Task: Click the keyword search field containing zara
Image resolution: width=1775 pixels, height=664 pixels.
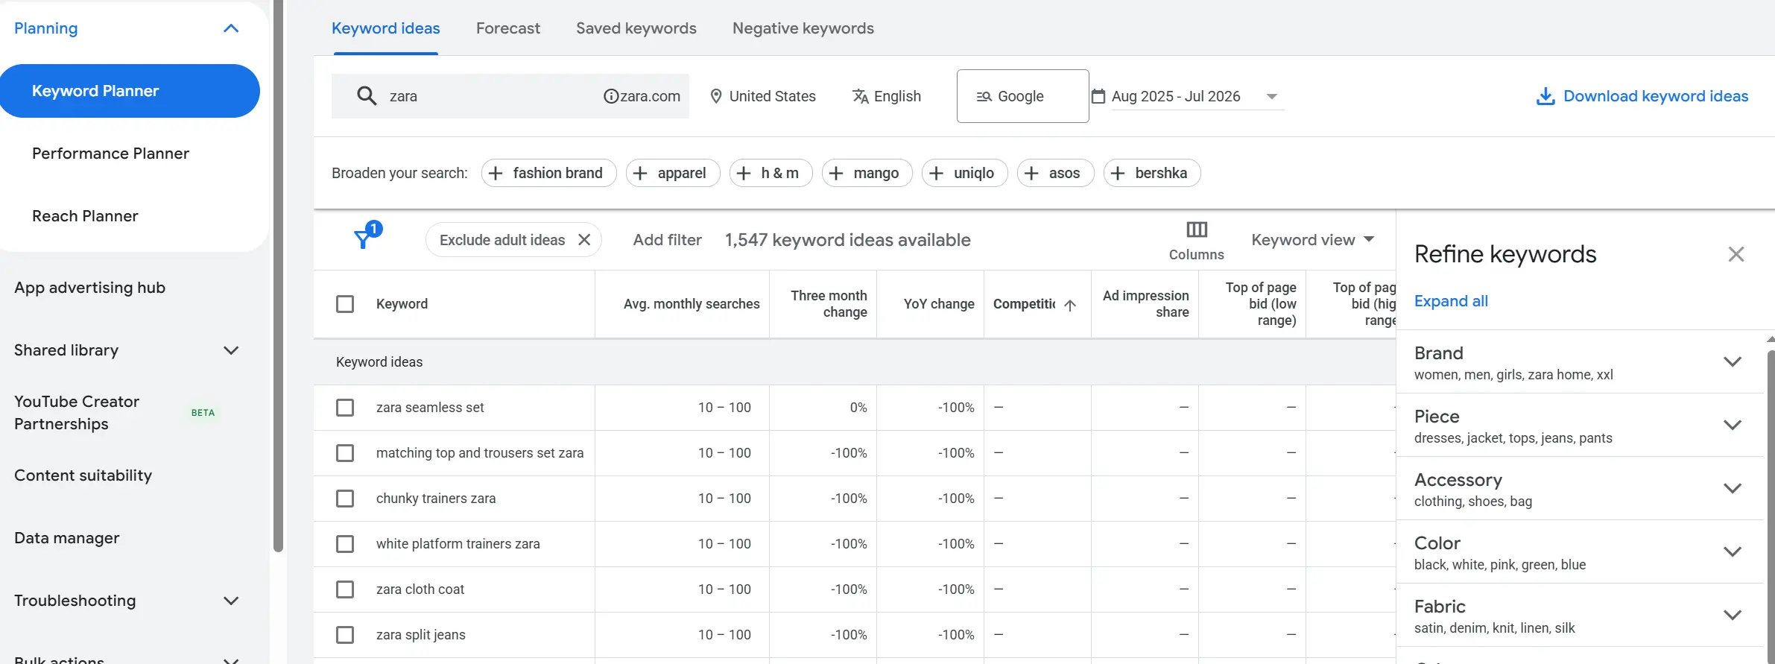Action: (x=510, y=96)
